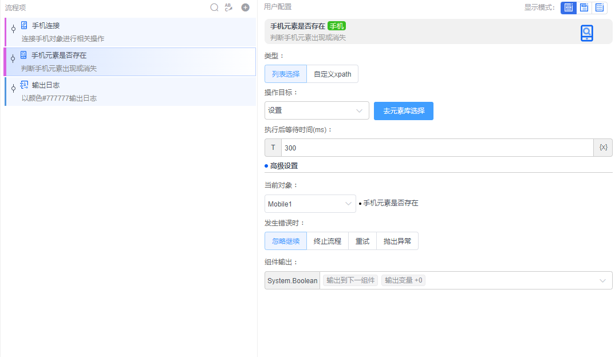Image resolution: width=615 pixels, height=357 pixels.
Task: Click the plus icon to add flow item
Action: tap(245, 7)
